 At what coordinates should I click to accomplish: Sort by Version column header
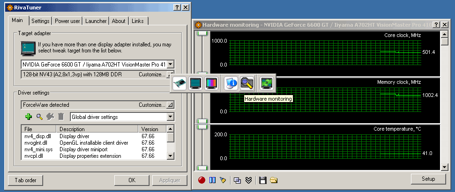(x=152, y=129)
